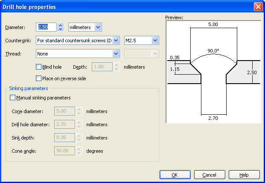Check Place on reverse side
The height and width of the screenshot is (183, 265).
click(38, 78)
